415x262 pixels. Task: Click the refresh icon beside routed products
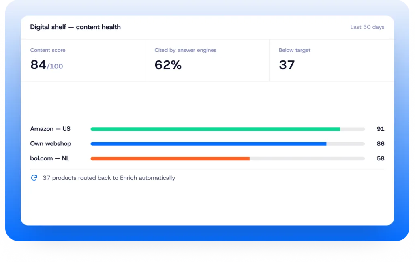pyautogui.click(x=34, y=178)
